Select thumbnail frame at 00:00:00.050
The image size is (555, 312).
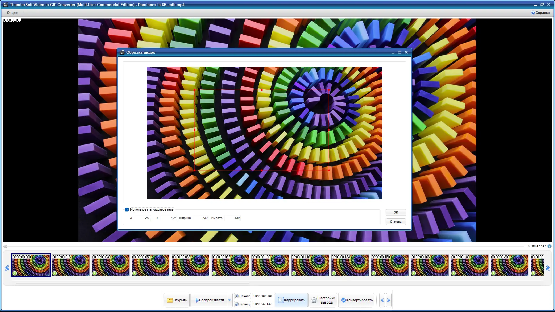[150, 265]
